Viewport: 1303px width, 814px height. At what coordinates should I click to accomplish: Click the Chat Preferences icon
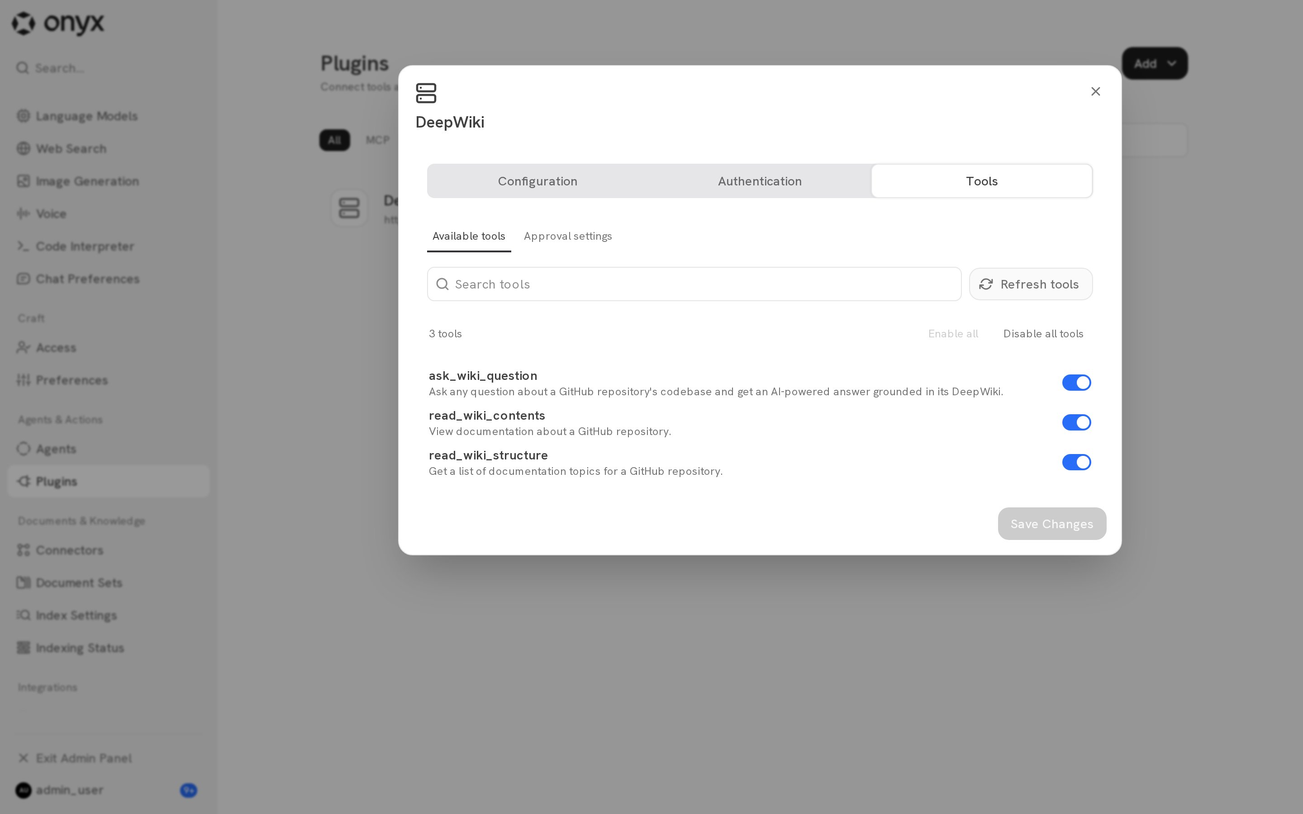tap(23, 279)
